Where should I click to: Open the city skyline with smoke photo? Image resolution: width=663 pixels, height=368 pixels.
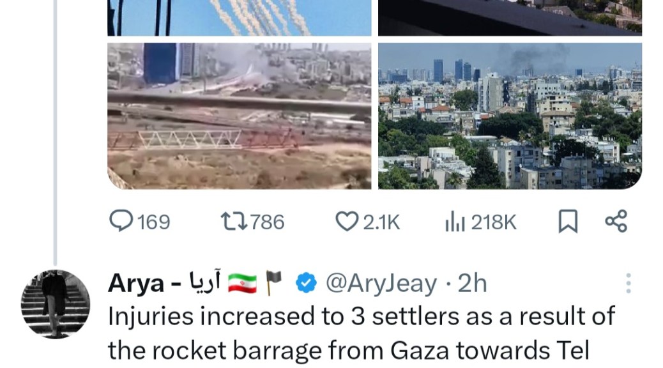[x=510, y=116]
